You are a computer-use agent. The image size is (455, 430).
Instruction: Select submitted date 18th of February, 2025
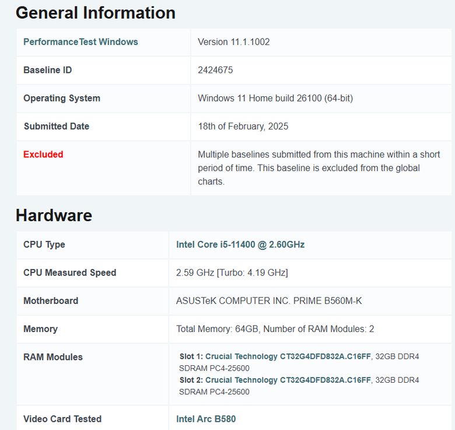pyautogui.click(x=243, y=126)
